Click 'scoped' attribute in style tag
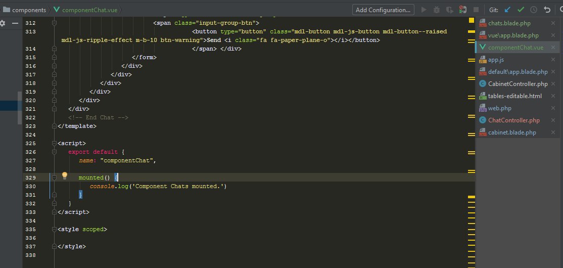This screenshot has height=268, width=563. [93, 229]
